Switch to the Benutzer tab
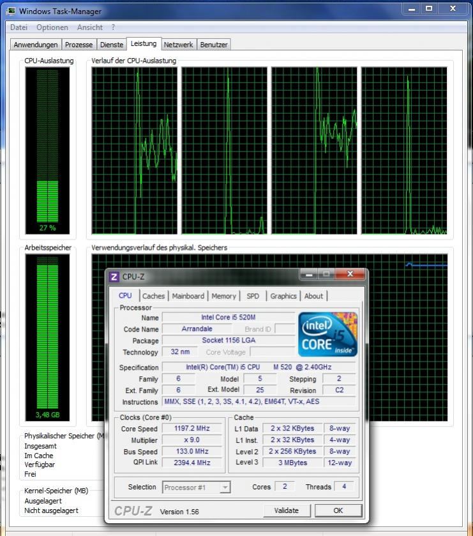This screenshot has height=536, width=473. (214, 45)
